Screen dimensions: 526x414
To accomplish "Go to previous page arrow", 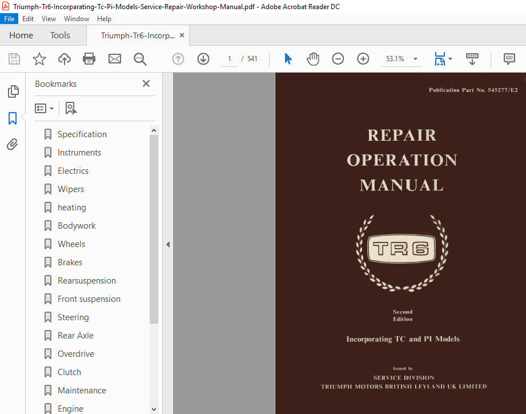I will click(x=178, y=59).
